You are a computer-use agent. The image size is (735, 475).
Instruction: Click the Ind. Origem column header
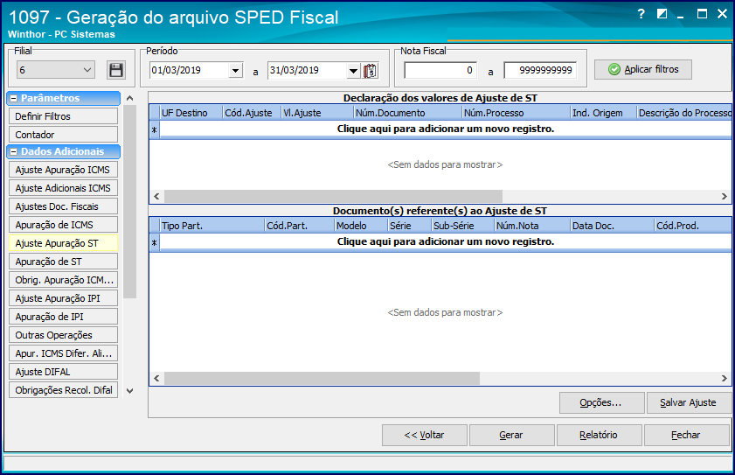[x=603, y=113]
